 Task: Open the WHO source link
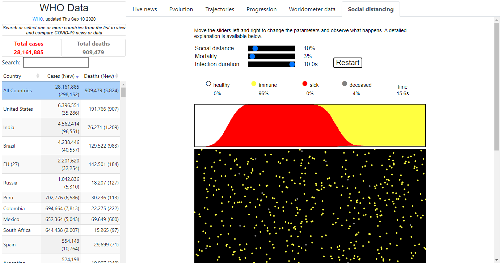click(38, 19)
